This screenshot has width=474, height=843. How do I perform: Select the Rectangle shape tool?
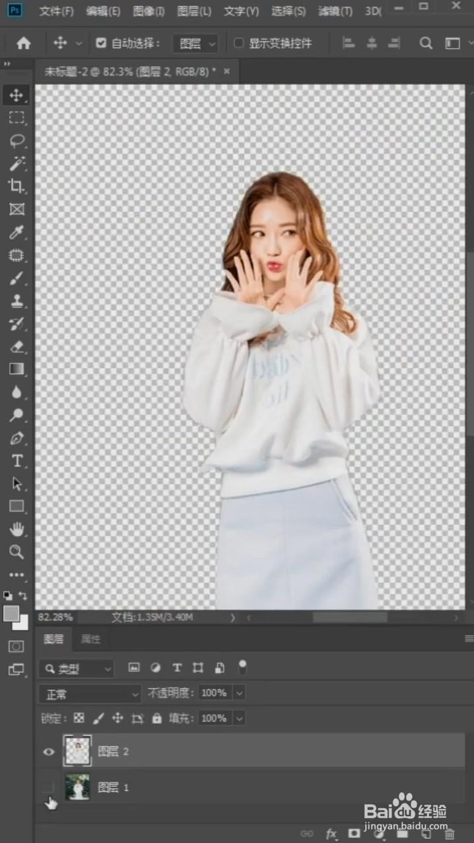pos(16,506)
